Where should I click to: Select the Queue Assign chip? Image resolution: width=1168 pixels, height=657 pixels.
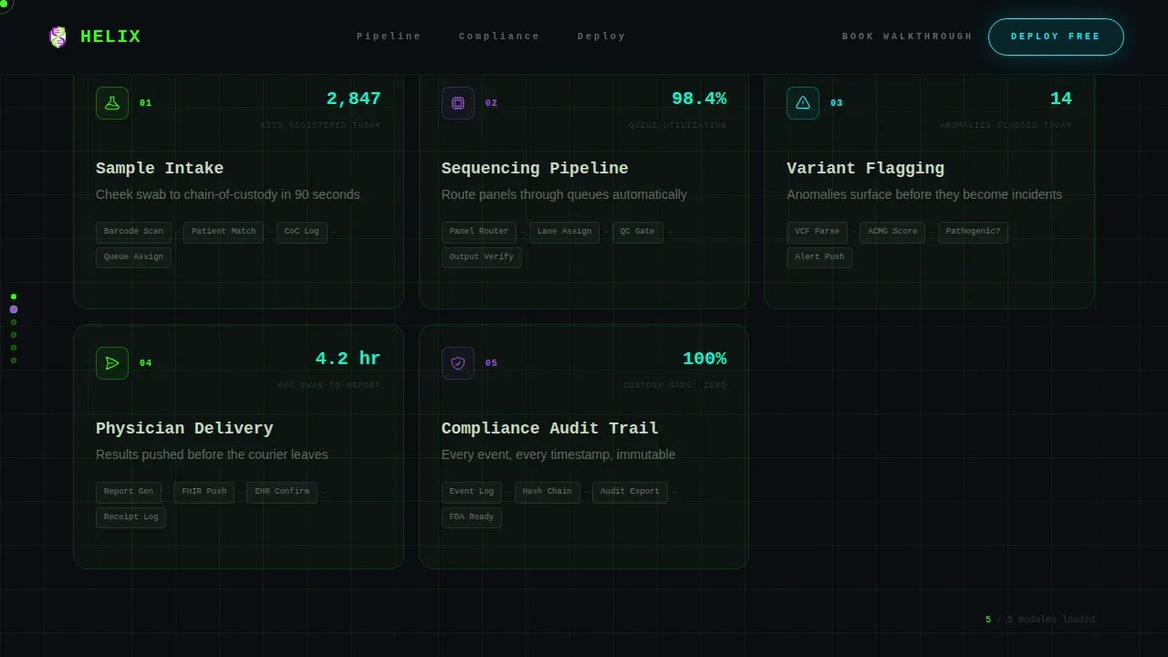coord(133,257)
